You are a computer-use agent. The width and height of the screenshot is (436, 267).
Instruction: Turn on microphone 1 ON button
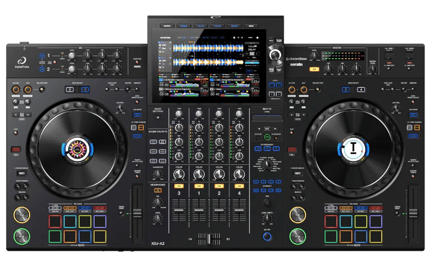pos(42,56)
